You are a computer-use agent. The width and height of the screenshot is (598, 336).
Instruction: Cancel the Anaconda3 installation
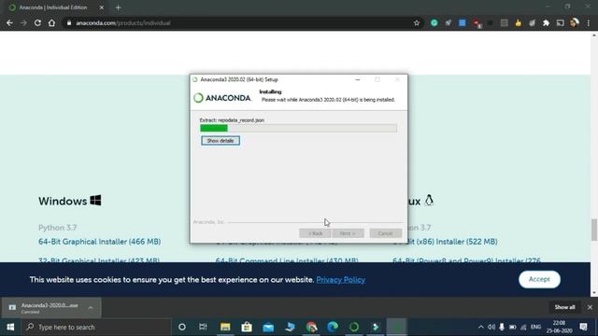coord(385,233)
